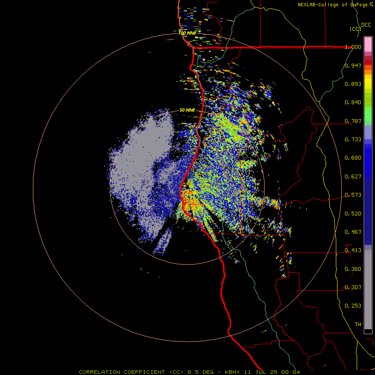This screenshot has width=375, height=375.
Task: Pick the dark navy segment of the color bar
Action: tap(368, 213)
